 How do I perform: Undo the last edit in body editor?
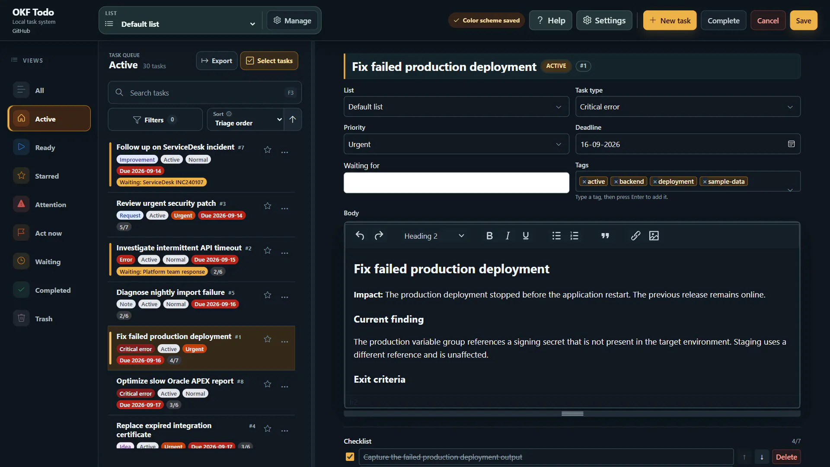(x=360, y=236)
